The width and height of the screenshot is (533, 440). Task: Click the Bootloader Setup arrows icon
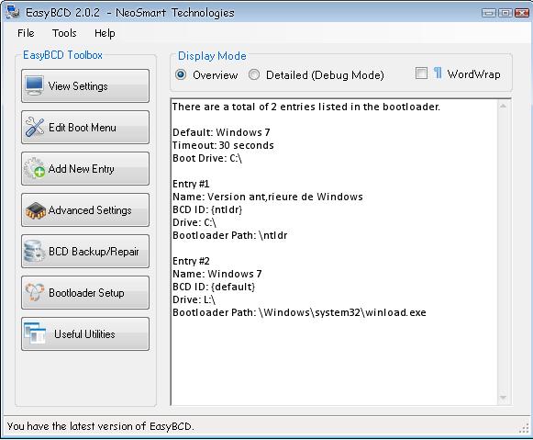[x=35, y=292]
